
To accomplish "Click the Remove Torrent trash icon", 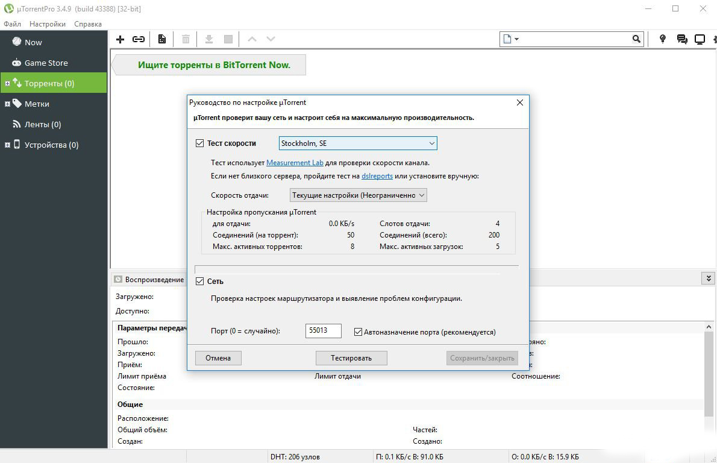I will coord(186,39).
